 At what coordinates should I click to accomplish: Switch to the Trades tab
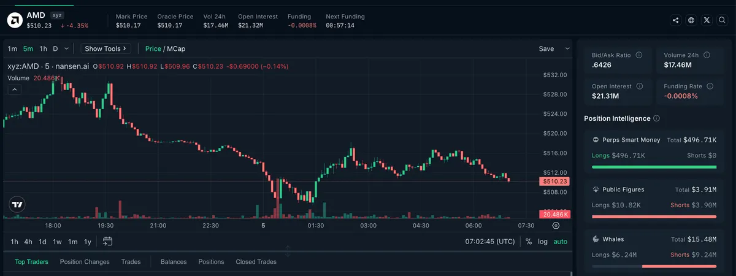point(131,262)
